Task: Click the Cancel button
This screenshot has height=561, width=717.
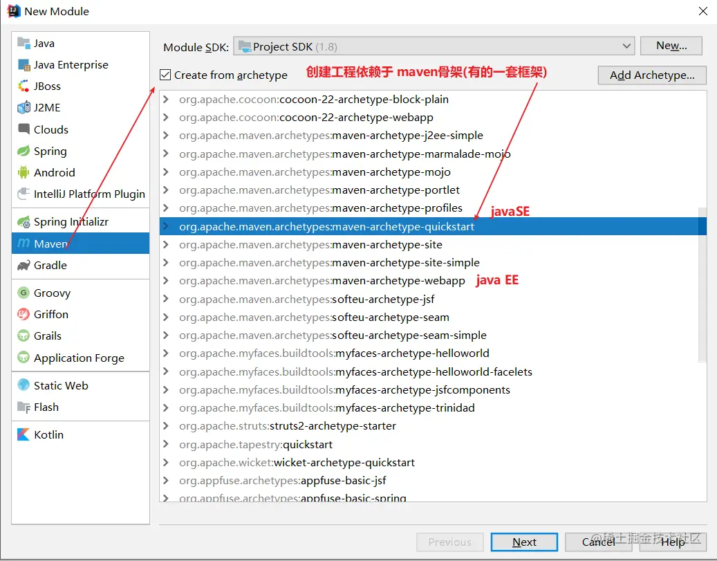Action: [x=597, y=542]
